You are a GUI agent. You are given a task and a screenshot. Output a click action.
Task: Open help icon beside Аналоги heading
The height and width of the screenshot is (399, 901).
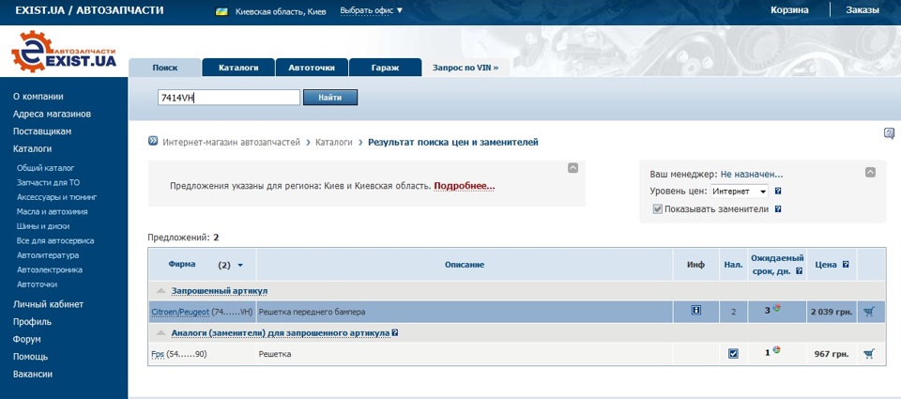(x=395, y=332)
